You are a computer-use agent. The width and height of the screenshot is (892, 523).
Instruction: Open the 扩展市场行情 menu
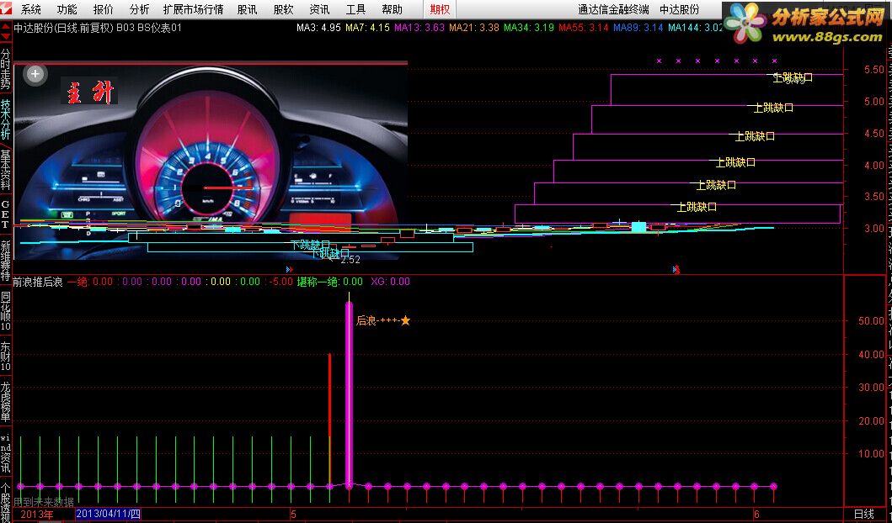[193, 9]
